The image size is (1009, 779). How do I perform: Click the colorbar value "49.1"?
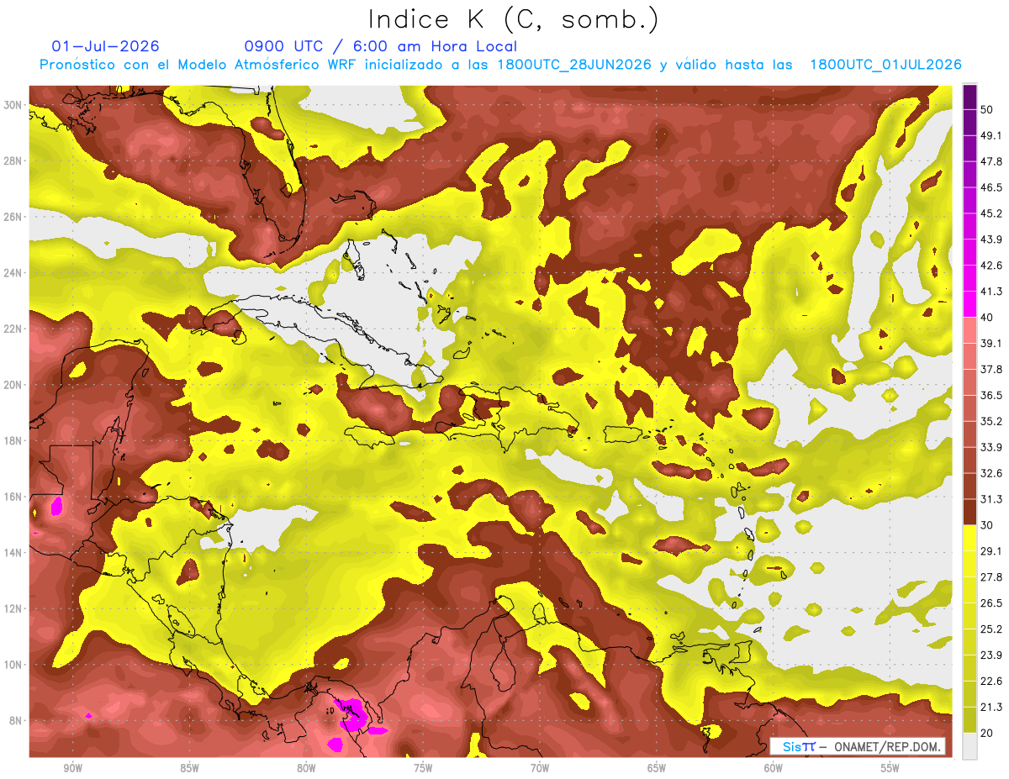(991, 135)
